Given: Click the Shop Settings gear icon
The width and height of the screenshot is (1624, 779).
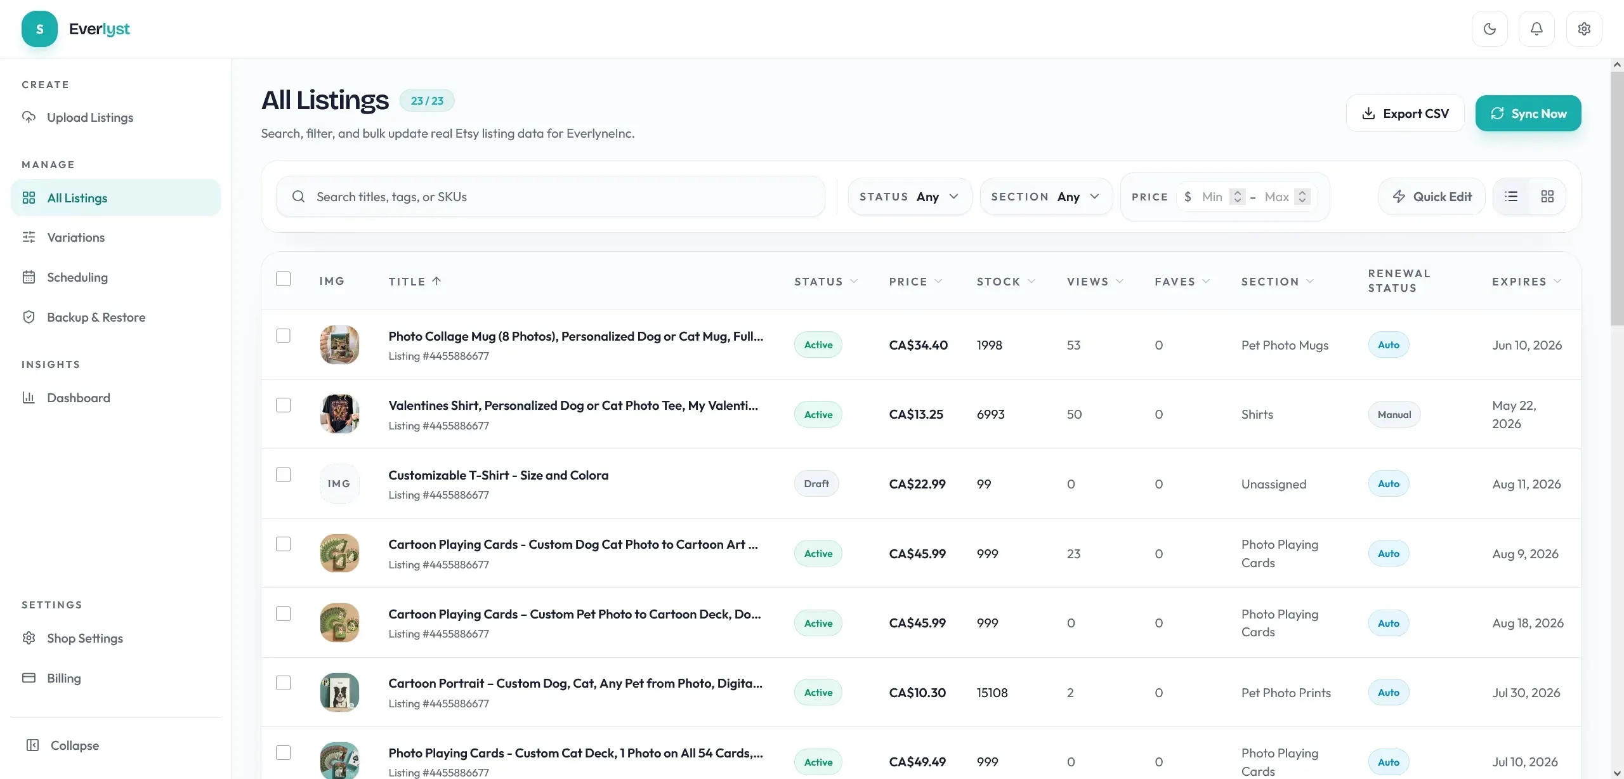Looking at the screenshot, I should click(x=29, y=638).
